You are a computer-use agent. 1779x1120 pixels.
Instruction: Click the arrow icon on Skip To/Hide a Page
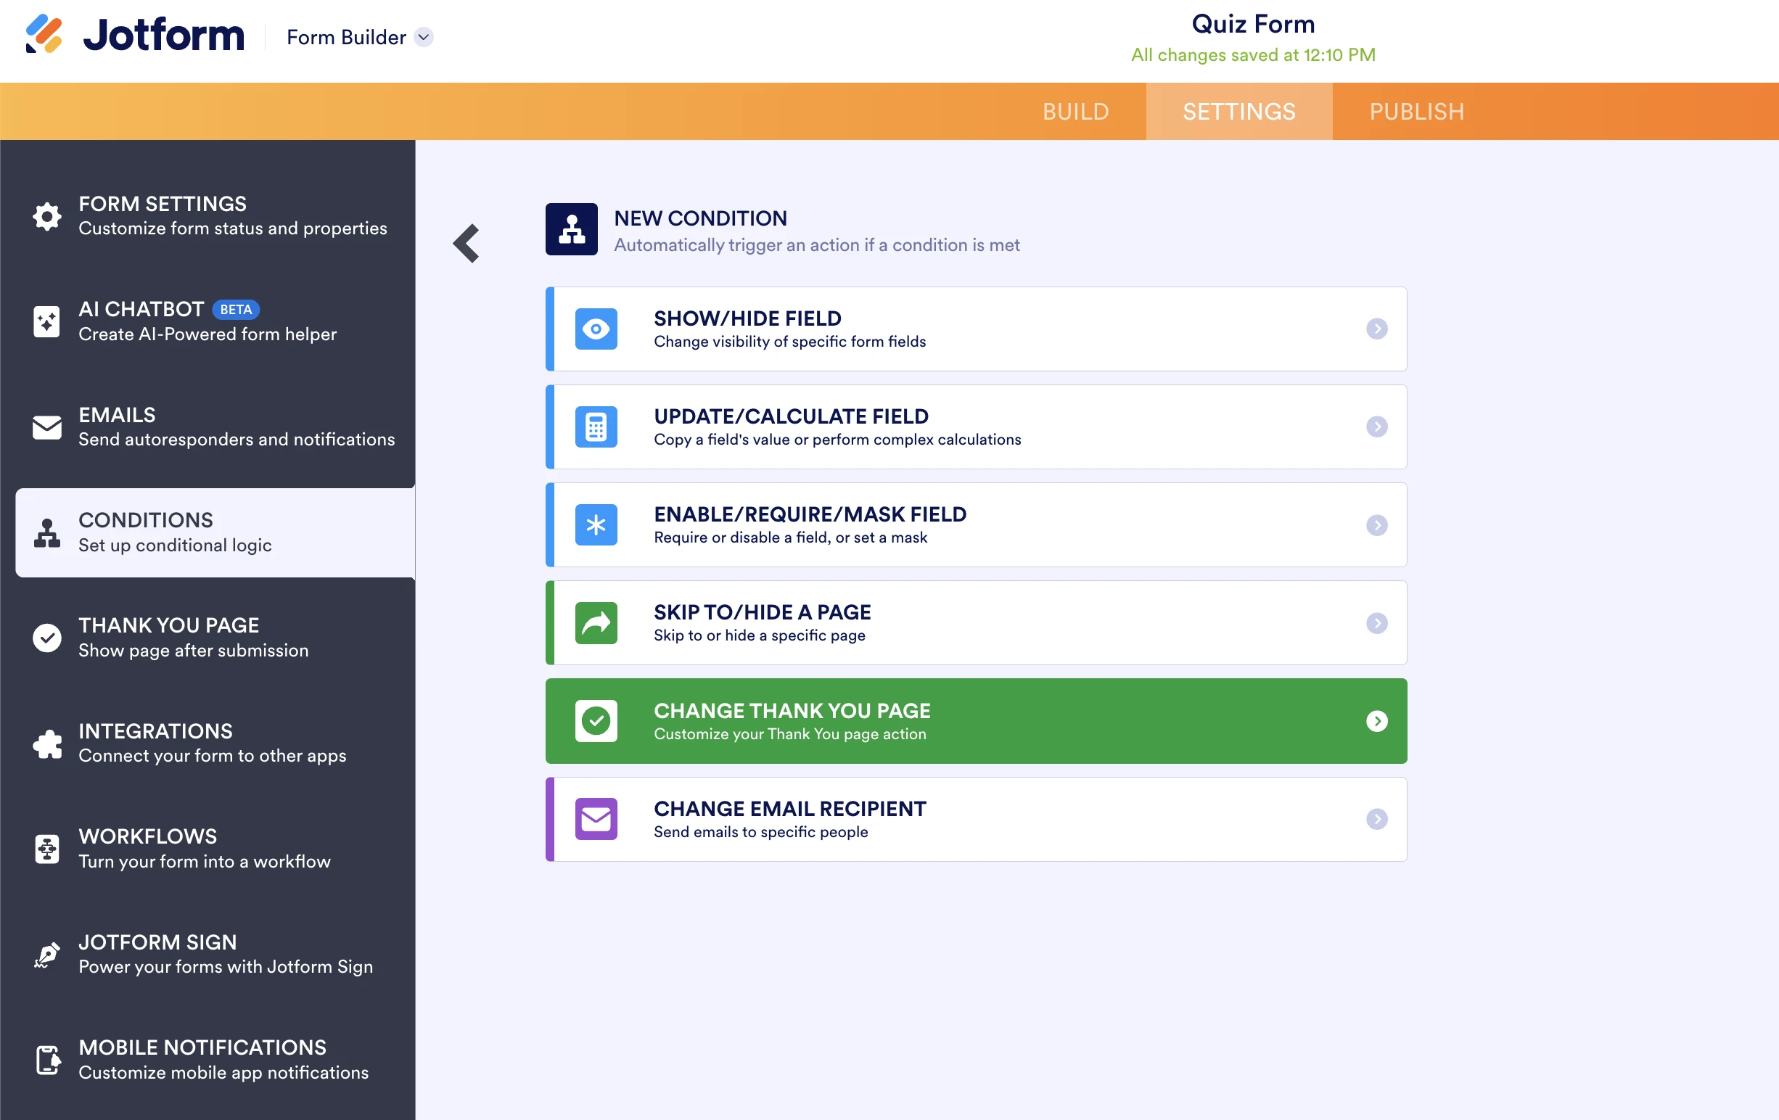click(596, 623)
